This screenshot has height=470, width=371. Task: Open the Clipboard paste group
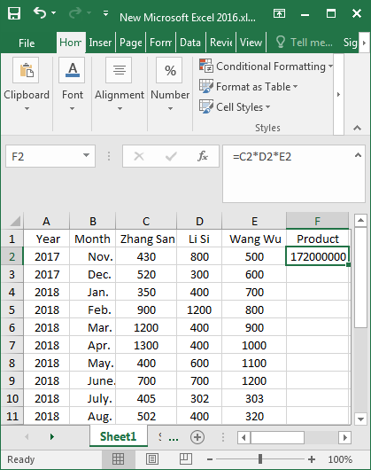pyautogui.click(x=27, y=84)
